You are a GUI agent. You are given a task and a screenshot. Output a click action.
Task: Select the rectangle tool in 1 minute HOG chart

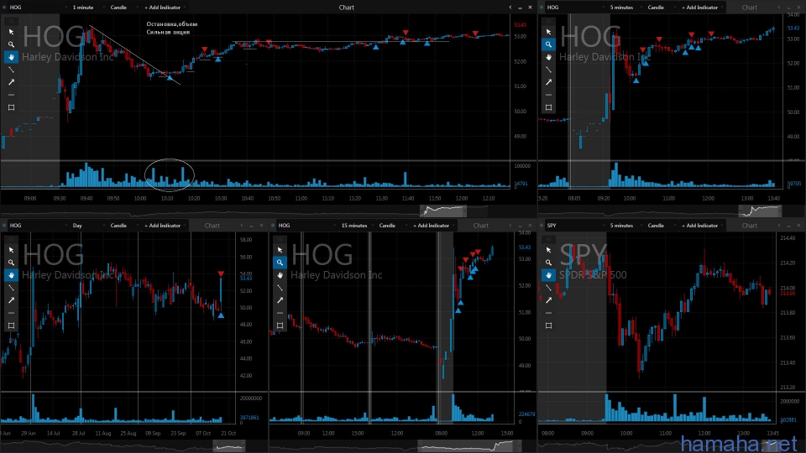11,107
